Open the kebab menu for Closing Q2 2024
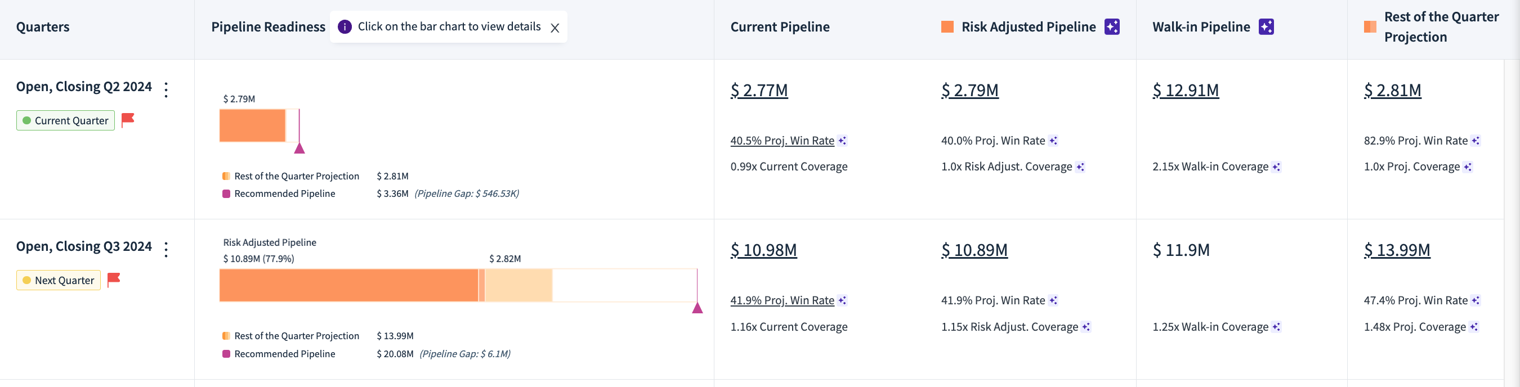 click(x=167, y=89)
